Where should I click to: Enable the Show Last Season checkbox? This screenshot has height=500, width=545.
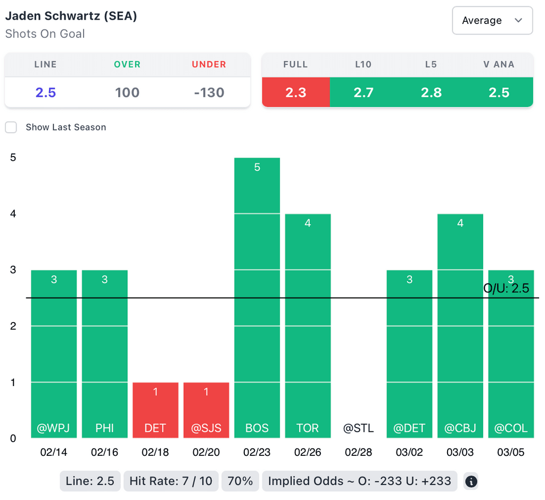(x=11, y=127)
